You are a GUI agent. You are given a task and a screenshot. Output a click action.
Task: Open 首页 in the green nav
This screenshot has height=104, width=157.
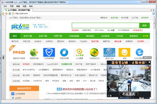(x=15, y=36)
